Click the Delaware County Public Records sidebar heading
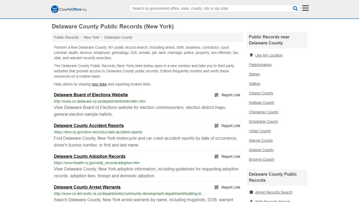This screenshot has height=202, width=359. pos(273,177)
